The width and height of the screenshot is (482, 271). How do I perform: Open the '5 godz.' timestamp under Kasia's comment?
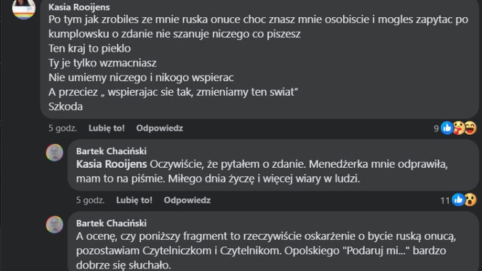[x=63, y=128]
